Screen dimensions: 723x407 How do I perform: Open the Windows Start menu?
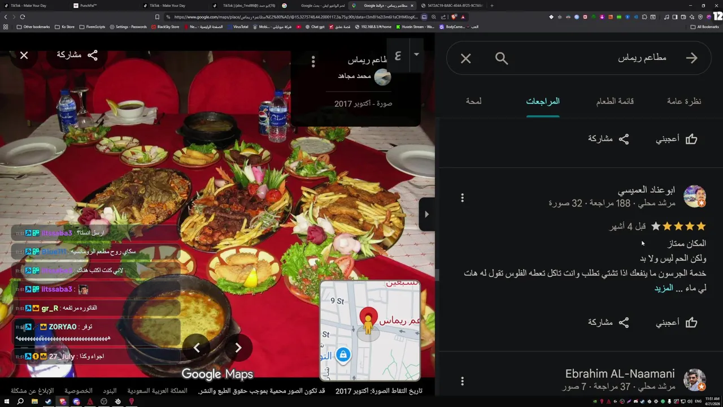click(x=6, y=401)
